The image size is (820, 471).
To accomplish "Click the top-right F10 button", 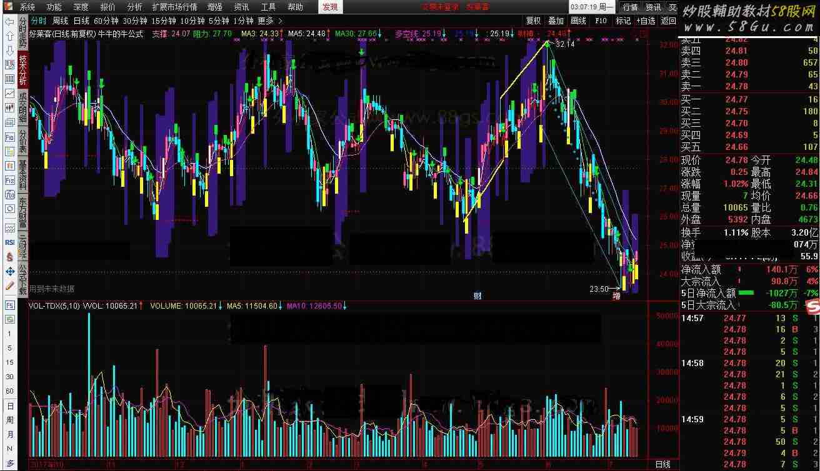I will (601, 21).
